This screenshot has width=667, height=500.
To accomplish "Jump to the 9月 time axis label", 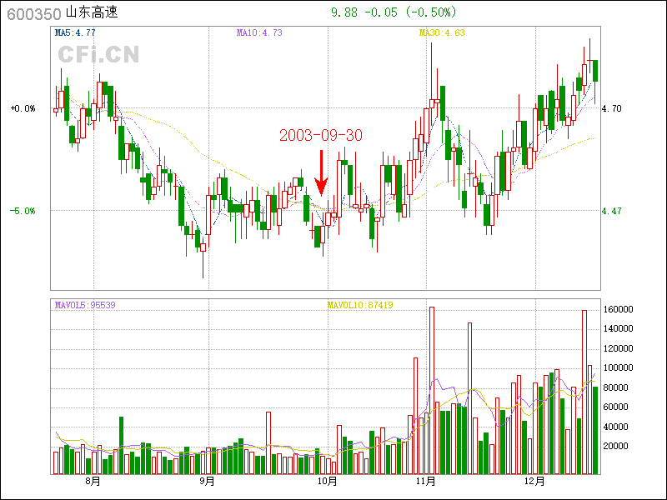I will pyautogui.click(x=208, y=482).
